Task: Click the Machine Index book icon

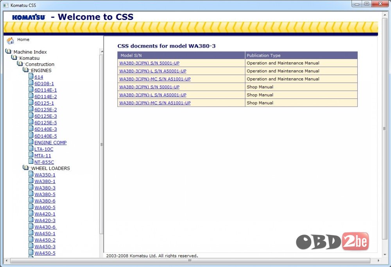Action: click(8, 51)
